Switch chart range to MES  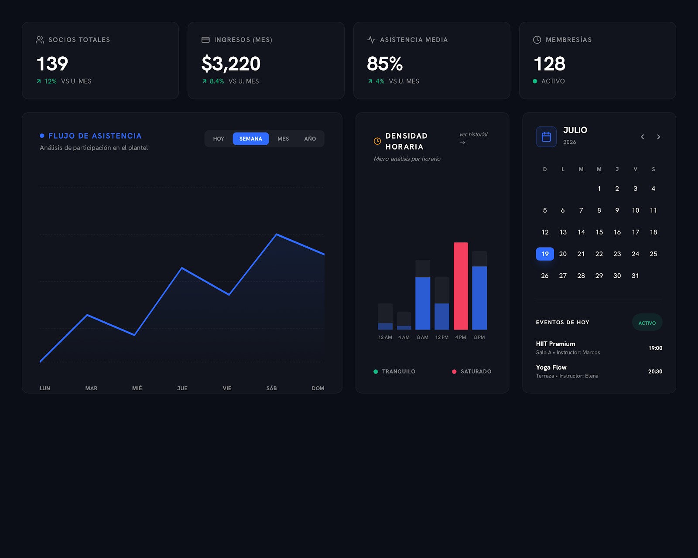coord(283,139)
